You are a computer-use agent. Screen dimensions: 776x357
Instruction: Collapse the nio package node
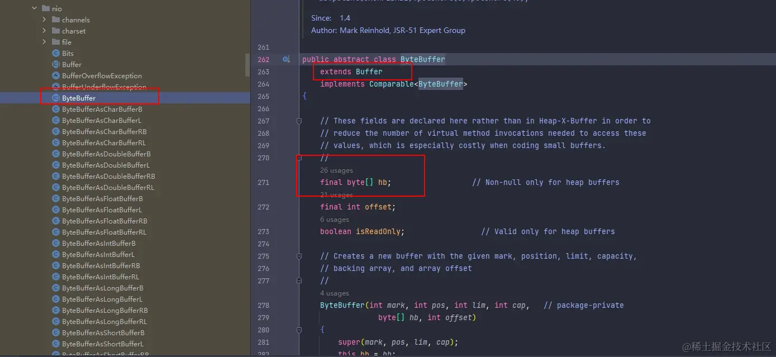coord(34,8)
